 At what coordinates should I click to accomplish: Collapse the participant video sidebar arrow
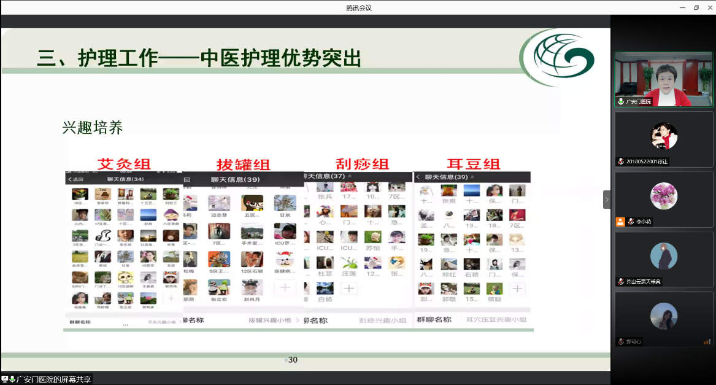[607, 200]
